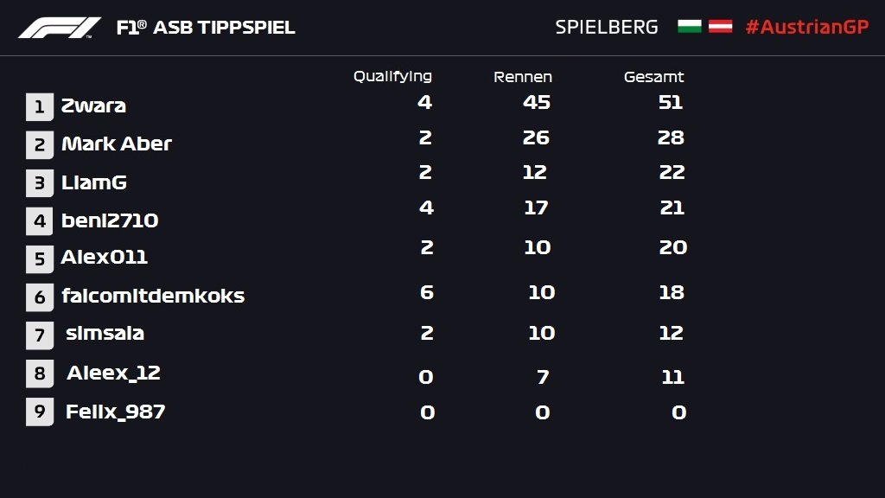
Task: Select the Qualifying column header
Action: click(x=392, y=76)
